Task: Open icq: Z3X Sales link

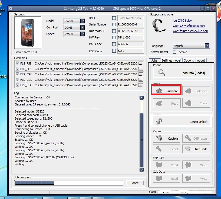Action: (182, 21)
